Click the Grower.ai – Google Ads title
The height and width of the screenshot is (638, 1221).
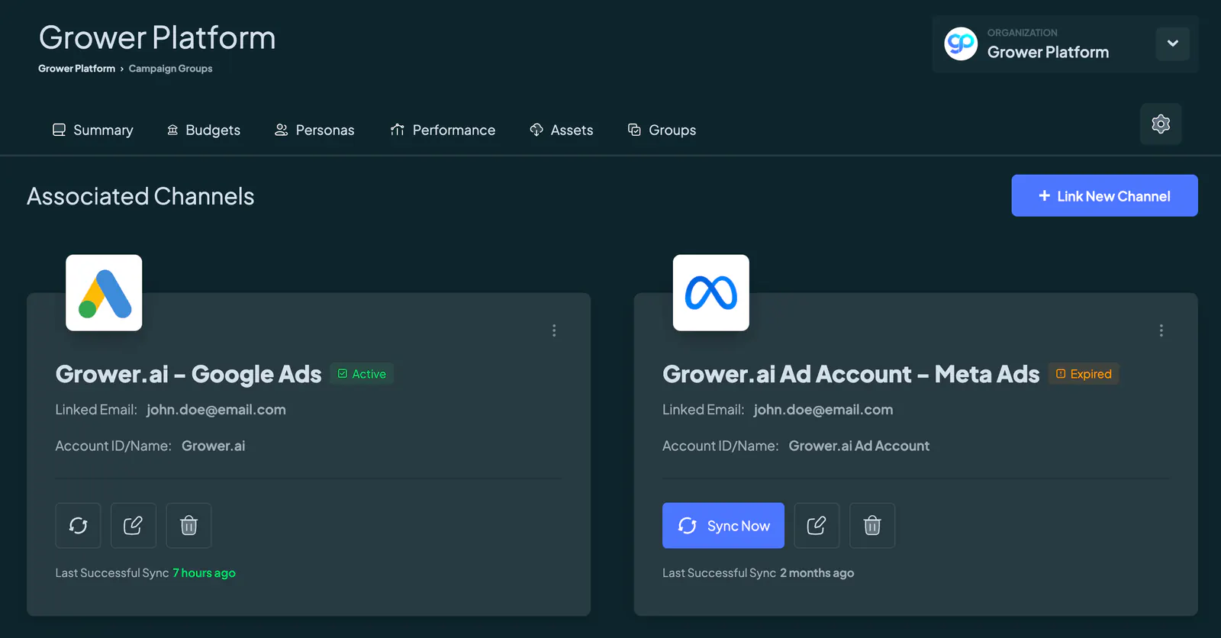point(188,374)
